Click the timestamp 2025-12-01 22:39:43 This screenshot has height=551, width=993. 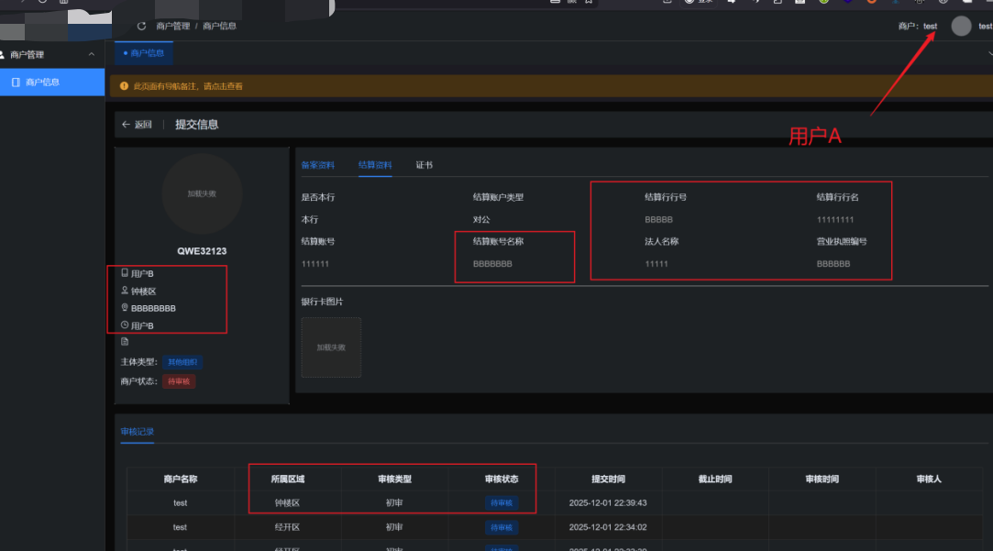coord(608,502)
